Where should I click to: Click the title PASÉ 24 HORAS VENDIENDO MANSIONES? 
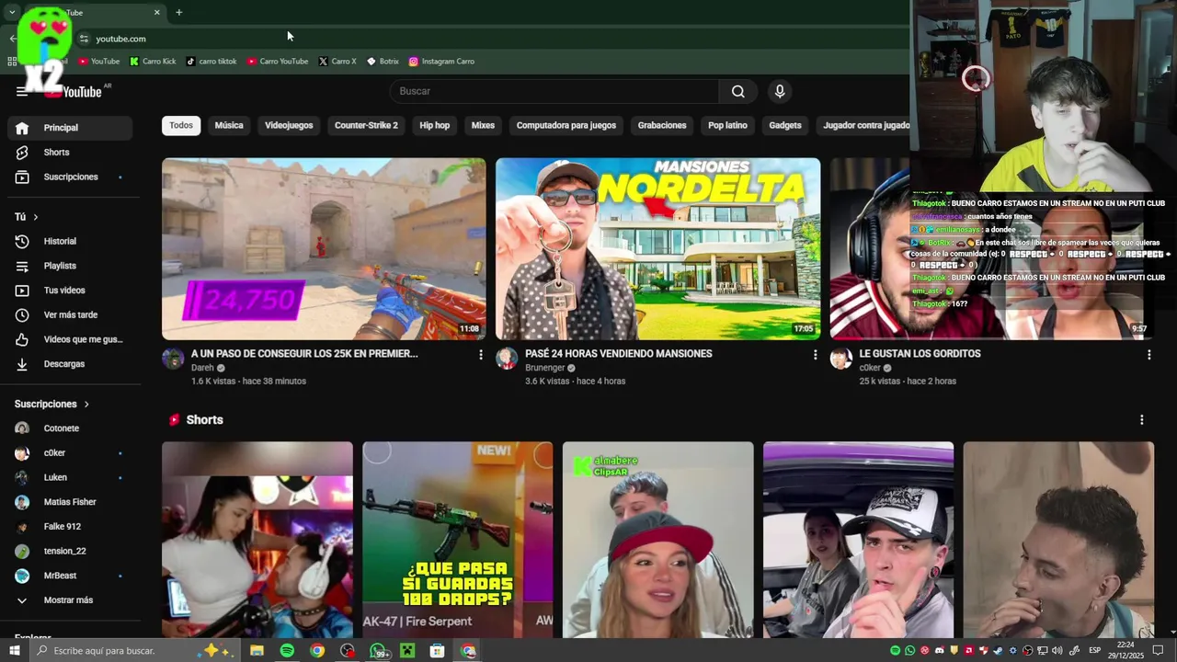pos(619,354)
